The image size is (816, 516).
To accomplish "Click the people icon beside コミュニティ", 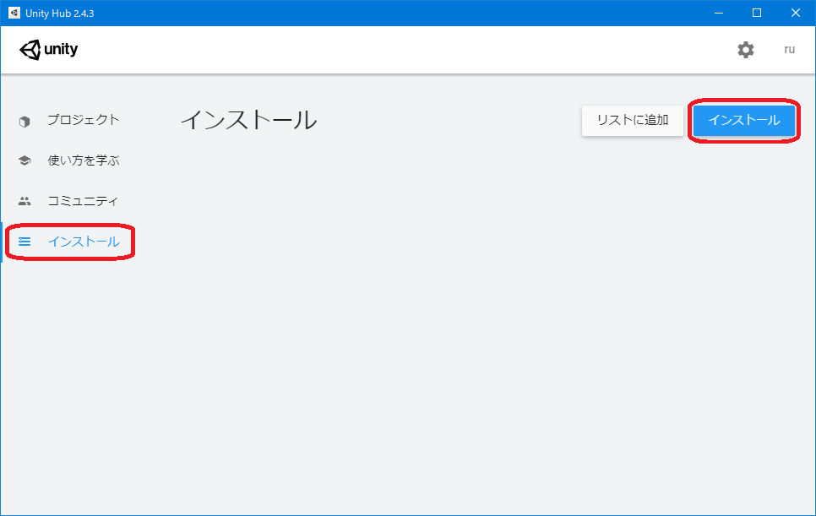I will (x=24, y=201).
